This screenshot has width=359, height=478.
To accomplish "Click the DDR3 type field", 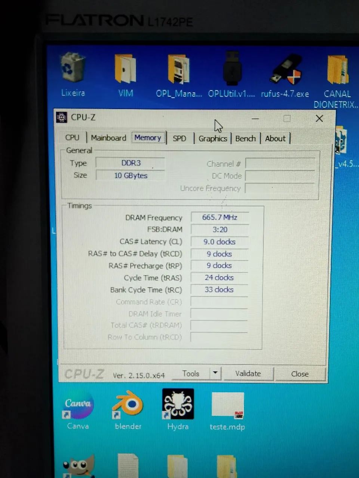I will tap(131, 163).
